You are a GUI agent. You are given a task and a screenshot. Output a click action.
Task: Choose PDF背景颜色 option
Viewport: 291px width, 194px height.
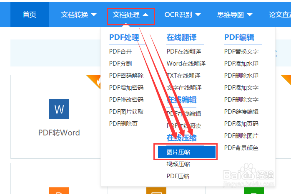point(241,148)
